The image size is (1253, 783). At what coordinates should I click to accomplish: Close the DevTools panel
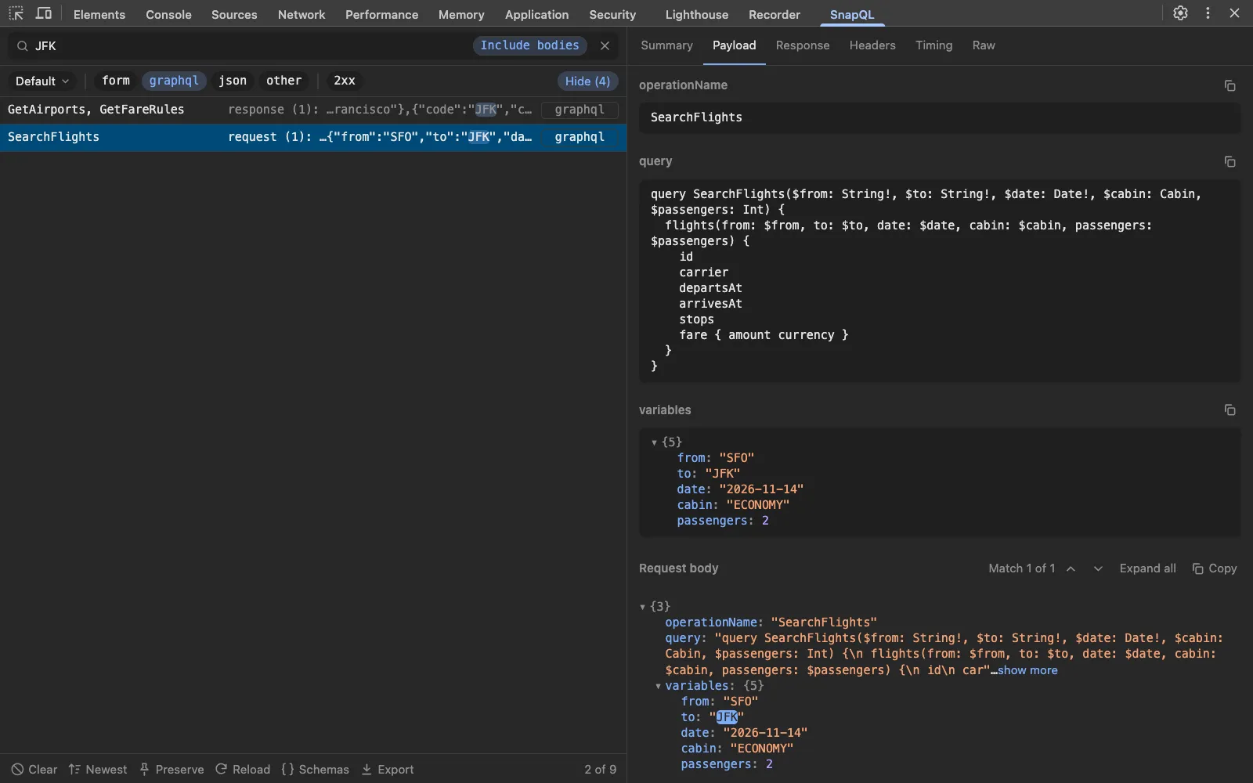tap(1234, 13)
